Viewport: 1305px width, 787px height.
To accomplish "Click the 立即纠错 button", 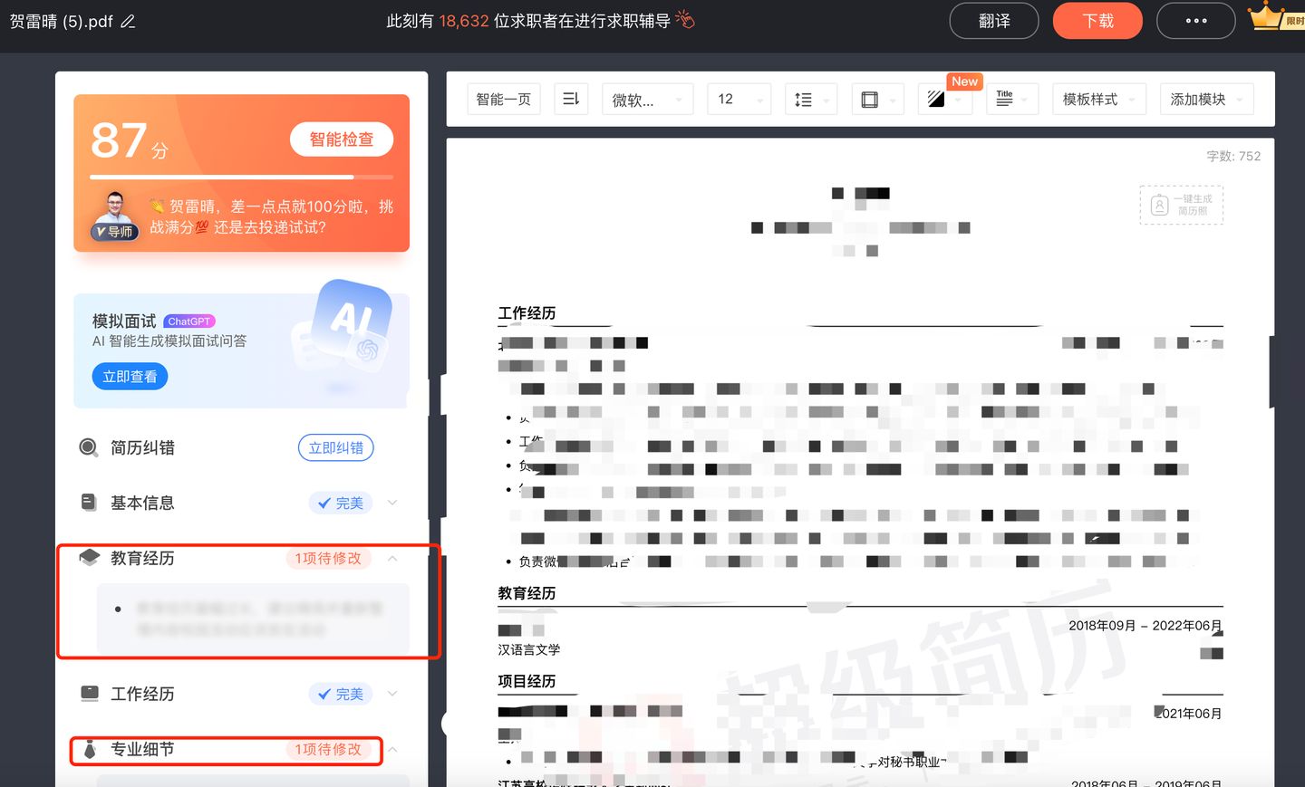I will pos(335,447).
